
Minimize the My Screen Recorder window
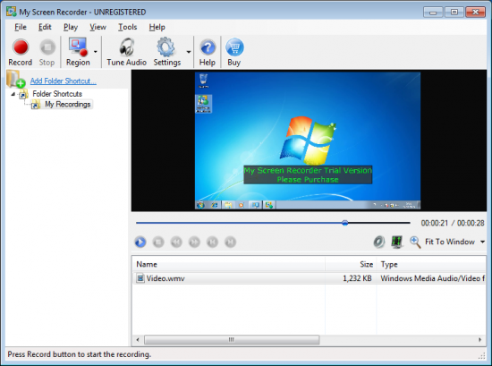click(433, 13)
